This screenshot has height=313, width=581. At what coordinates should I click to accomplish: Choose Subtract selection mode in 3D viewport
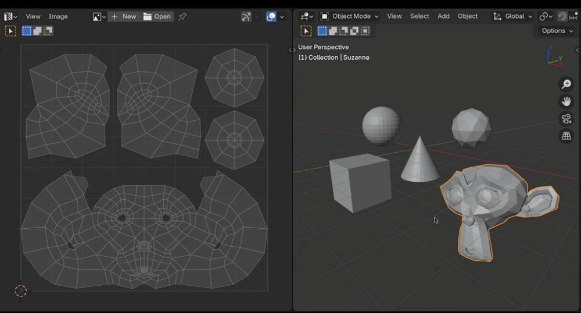pyautogui.click(x=343, y=31)
